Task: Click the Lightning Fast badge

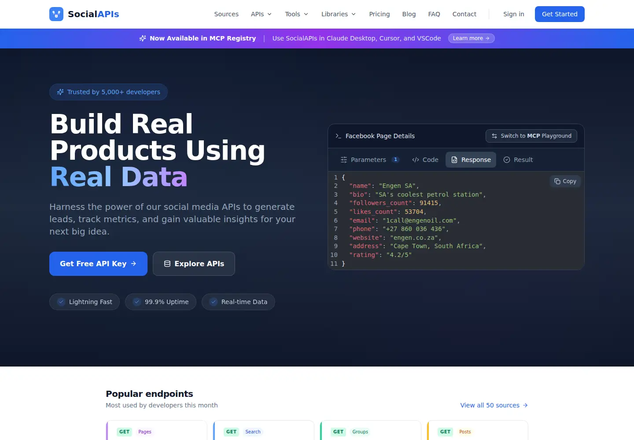Action: coord(85,302)
